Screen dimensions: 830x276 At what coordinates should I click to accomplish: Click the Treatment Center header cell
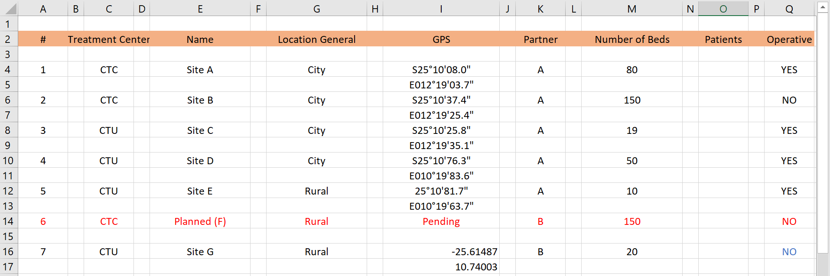(109, 39)
